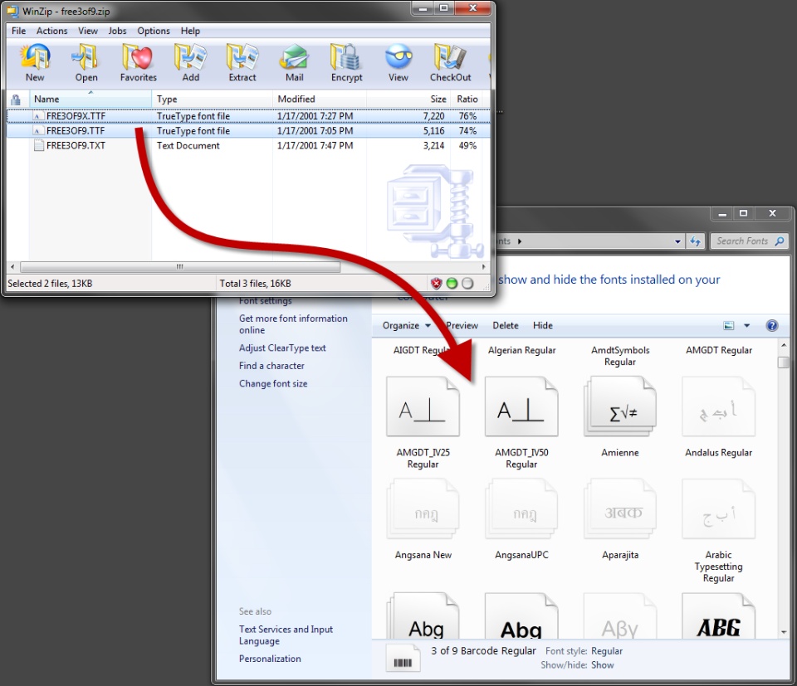Click WinZip scrollbar left arrow
The height and width of the screenshot is (686, 797).
[12, 266]
